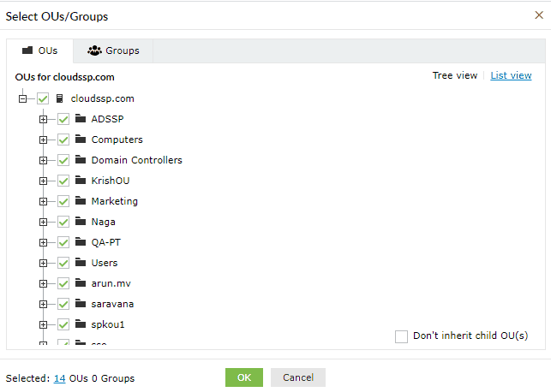Select the OUs tab
Viewport: 551px width, 392px height.
point(39,50)
